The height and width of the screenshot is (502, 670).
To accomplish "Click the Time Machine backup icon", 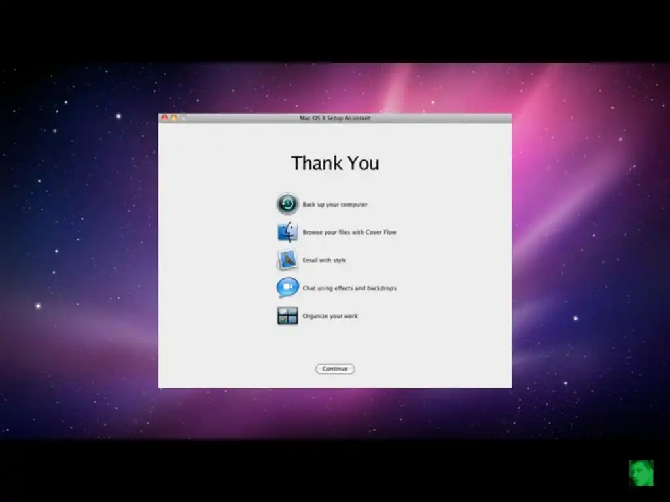I will [288, 204].
